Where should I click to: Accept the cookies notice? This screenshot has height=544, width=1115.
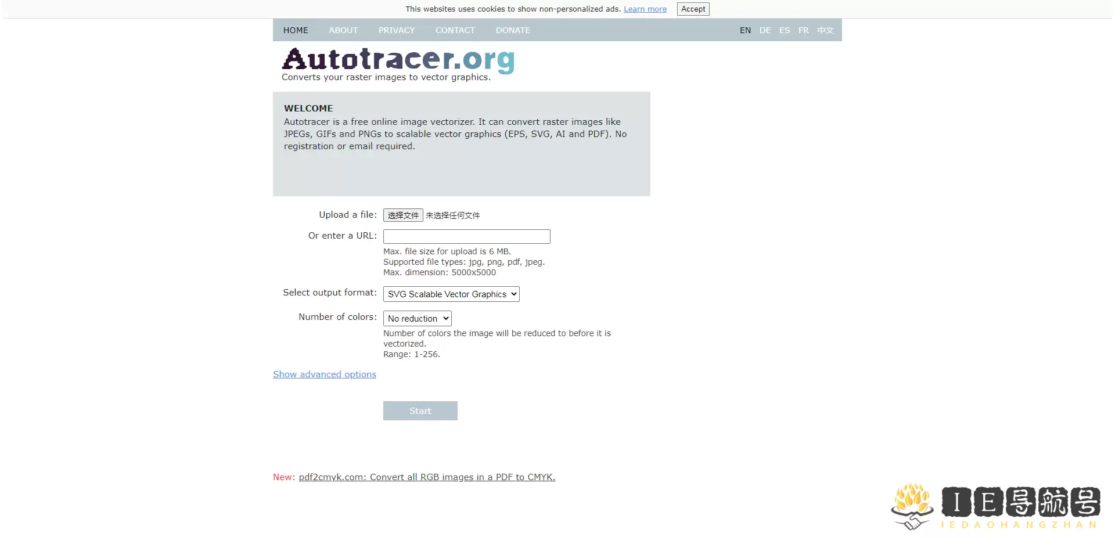pyautogui.click(x=692, y=9)
